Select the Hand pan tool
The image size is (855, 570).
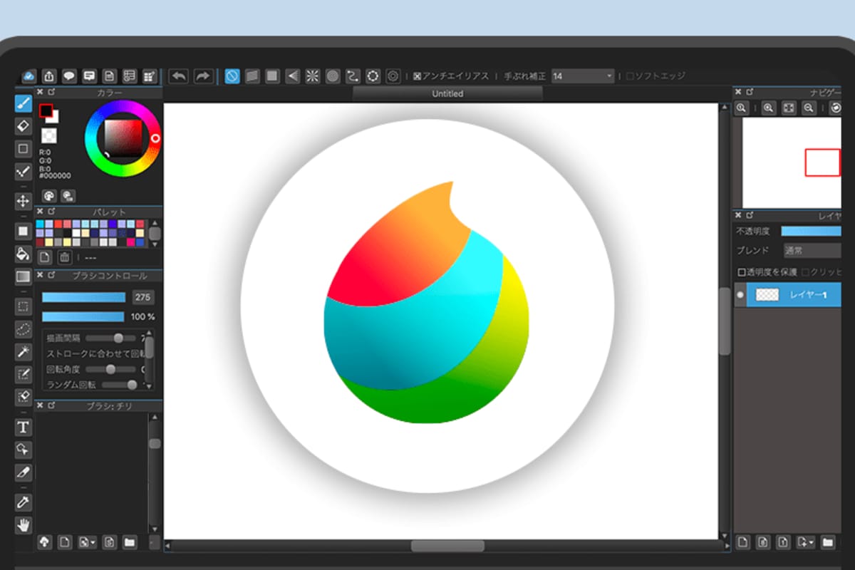24,525
